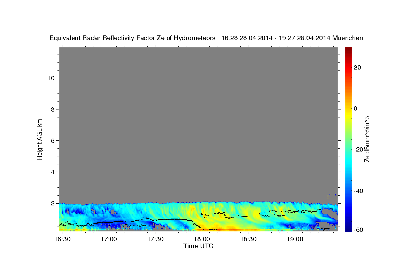Click the '18:00' time tick label
Screen dimensions: 418x278
(202, 240)
